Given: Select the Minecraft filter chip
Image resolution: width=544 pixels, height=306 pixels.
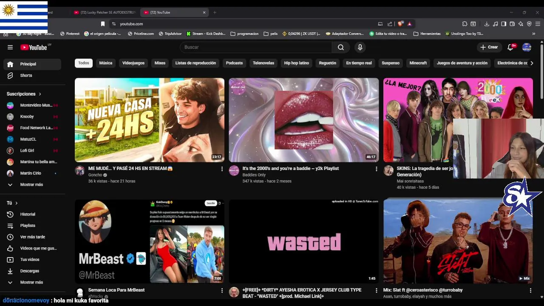Looking at the screenshot, I should coord(418,63).
